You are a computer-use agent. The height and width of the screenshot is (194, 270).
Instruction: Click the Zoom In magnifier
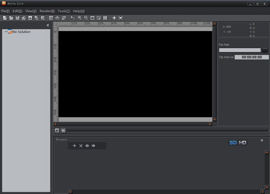point(79,18)
